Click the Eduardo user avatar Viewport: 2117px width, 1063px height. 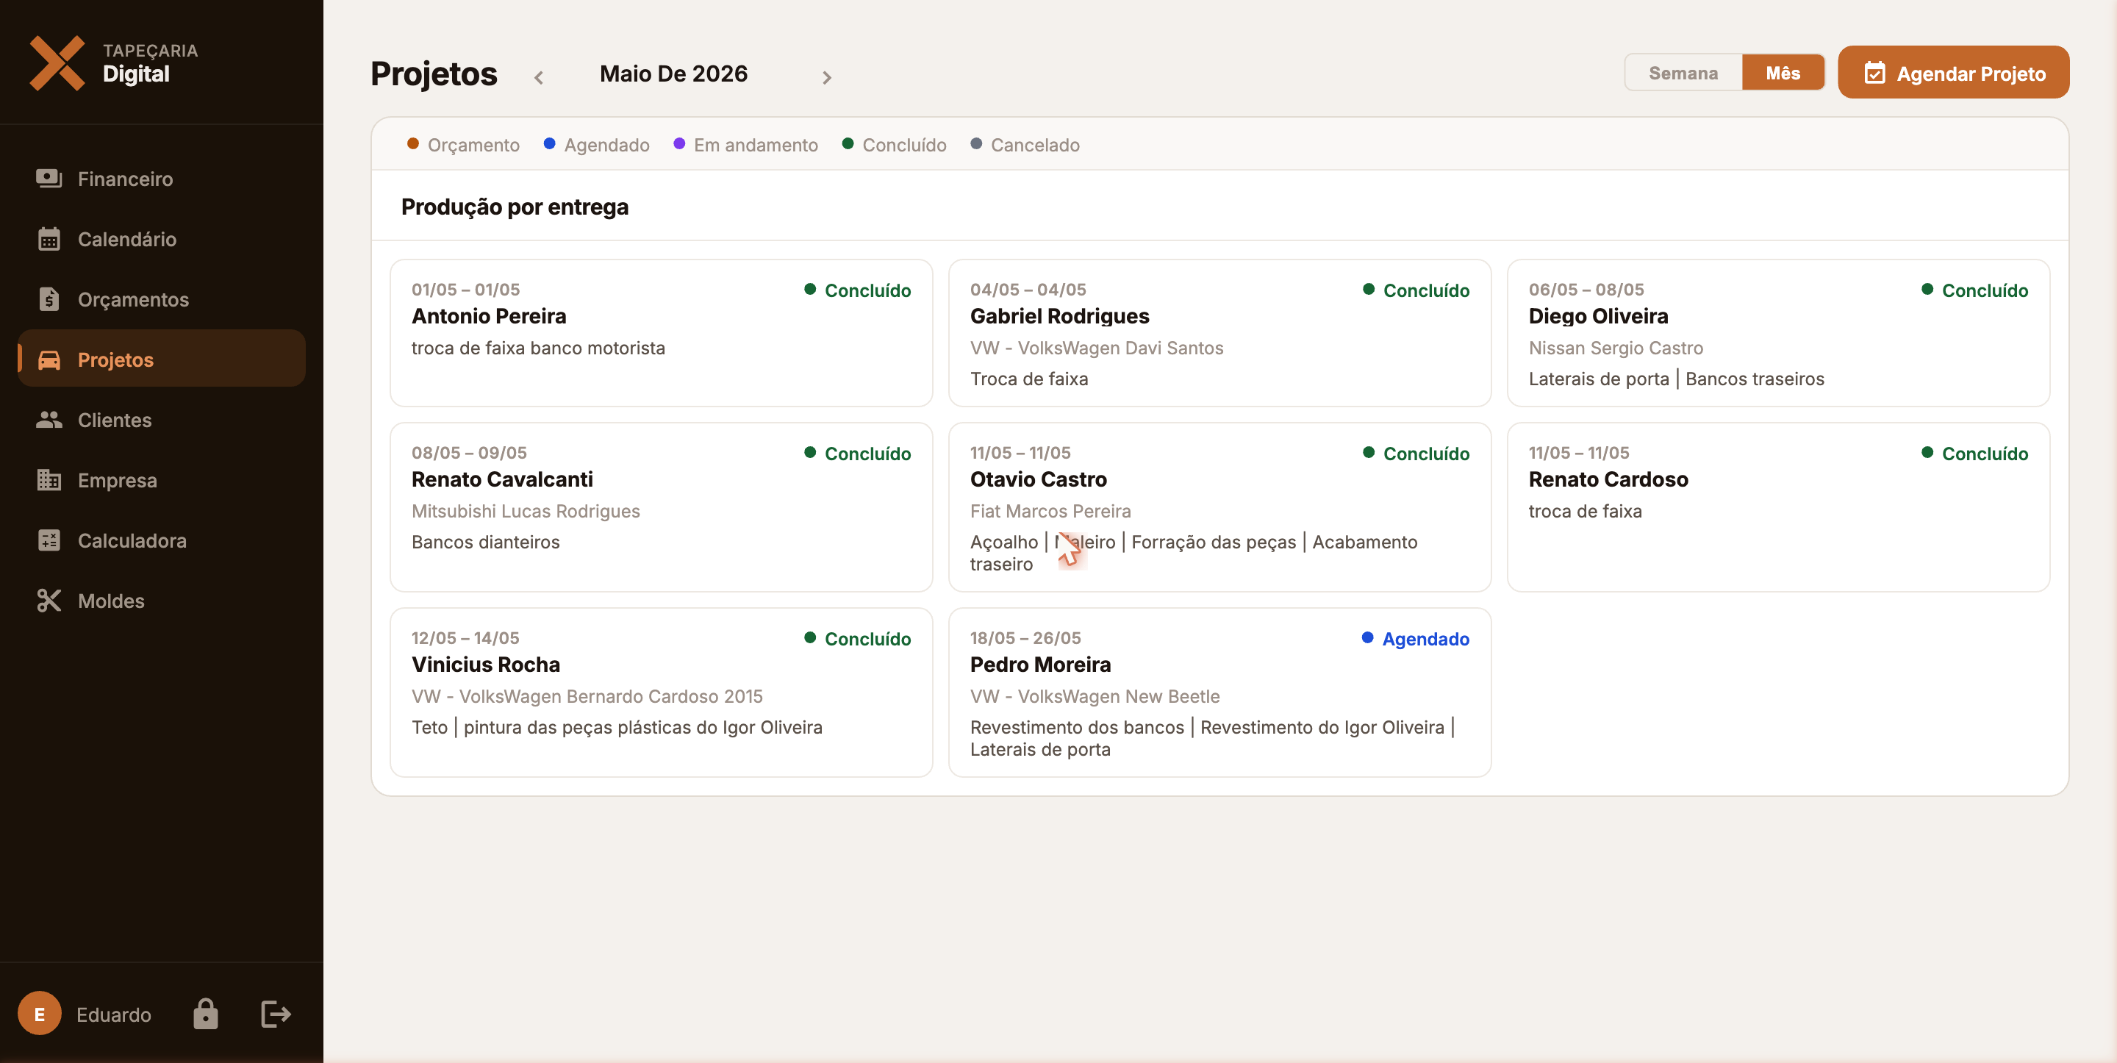pyautogui.click(x=40, y=1014)
